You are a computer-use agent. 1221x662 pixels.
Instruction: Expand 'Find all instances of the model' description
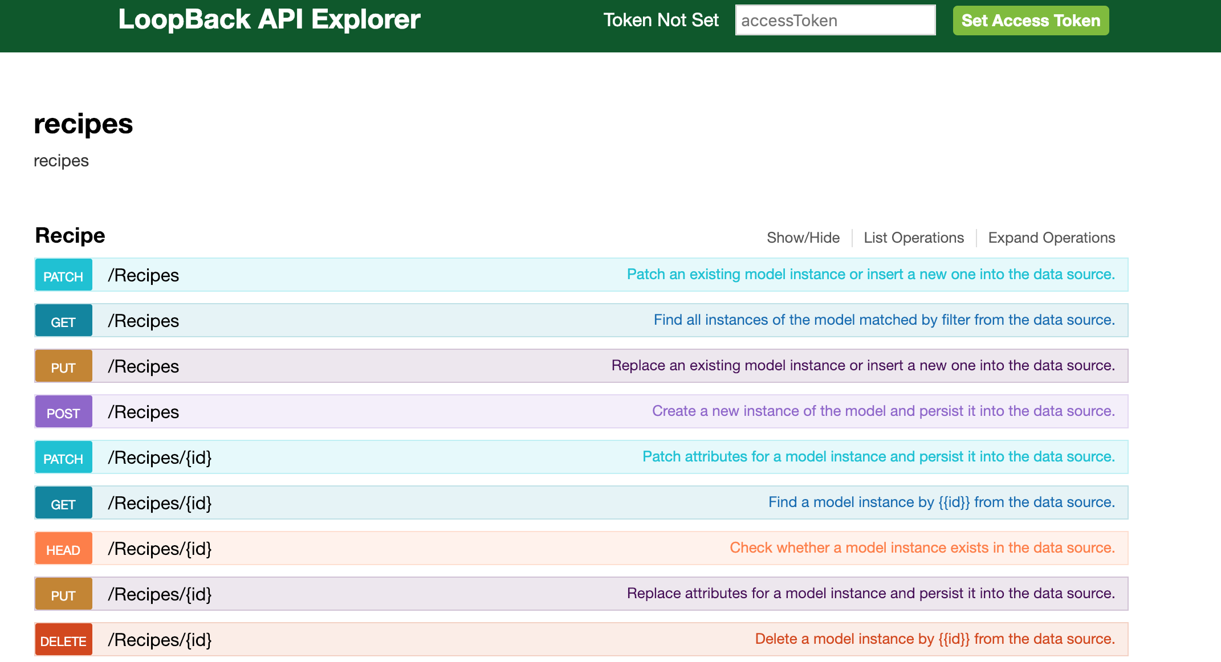click(884, 320)
